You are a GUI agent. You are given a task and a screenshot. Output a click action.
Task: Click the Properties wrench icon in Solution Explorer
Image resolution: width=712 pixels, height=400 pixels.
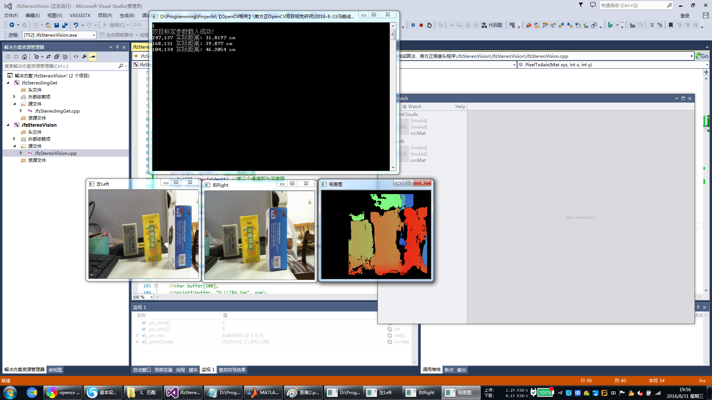(x=84, y=57)
